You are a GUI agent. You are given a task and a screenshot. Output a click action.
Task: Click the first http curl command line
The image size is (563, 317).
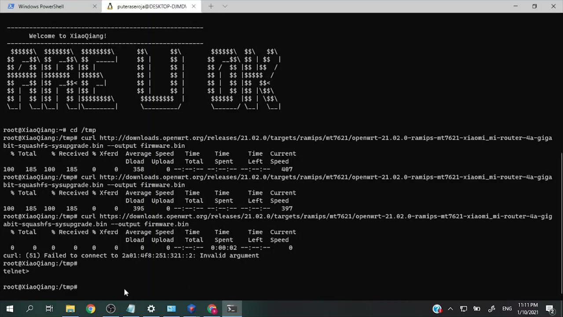pyautogui.click(x=278, y=142)
